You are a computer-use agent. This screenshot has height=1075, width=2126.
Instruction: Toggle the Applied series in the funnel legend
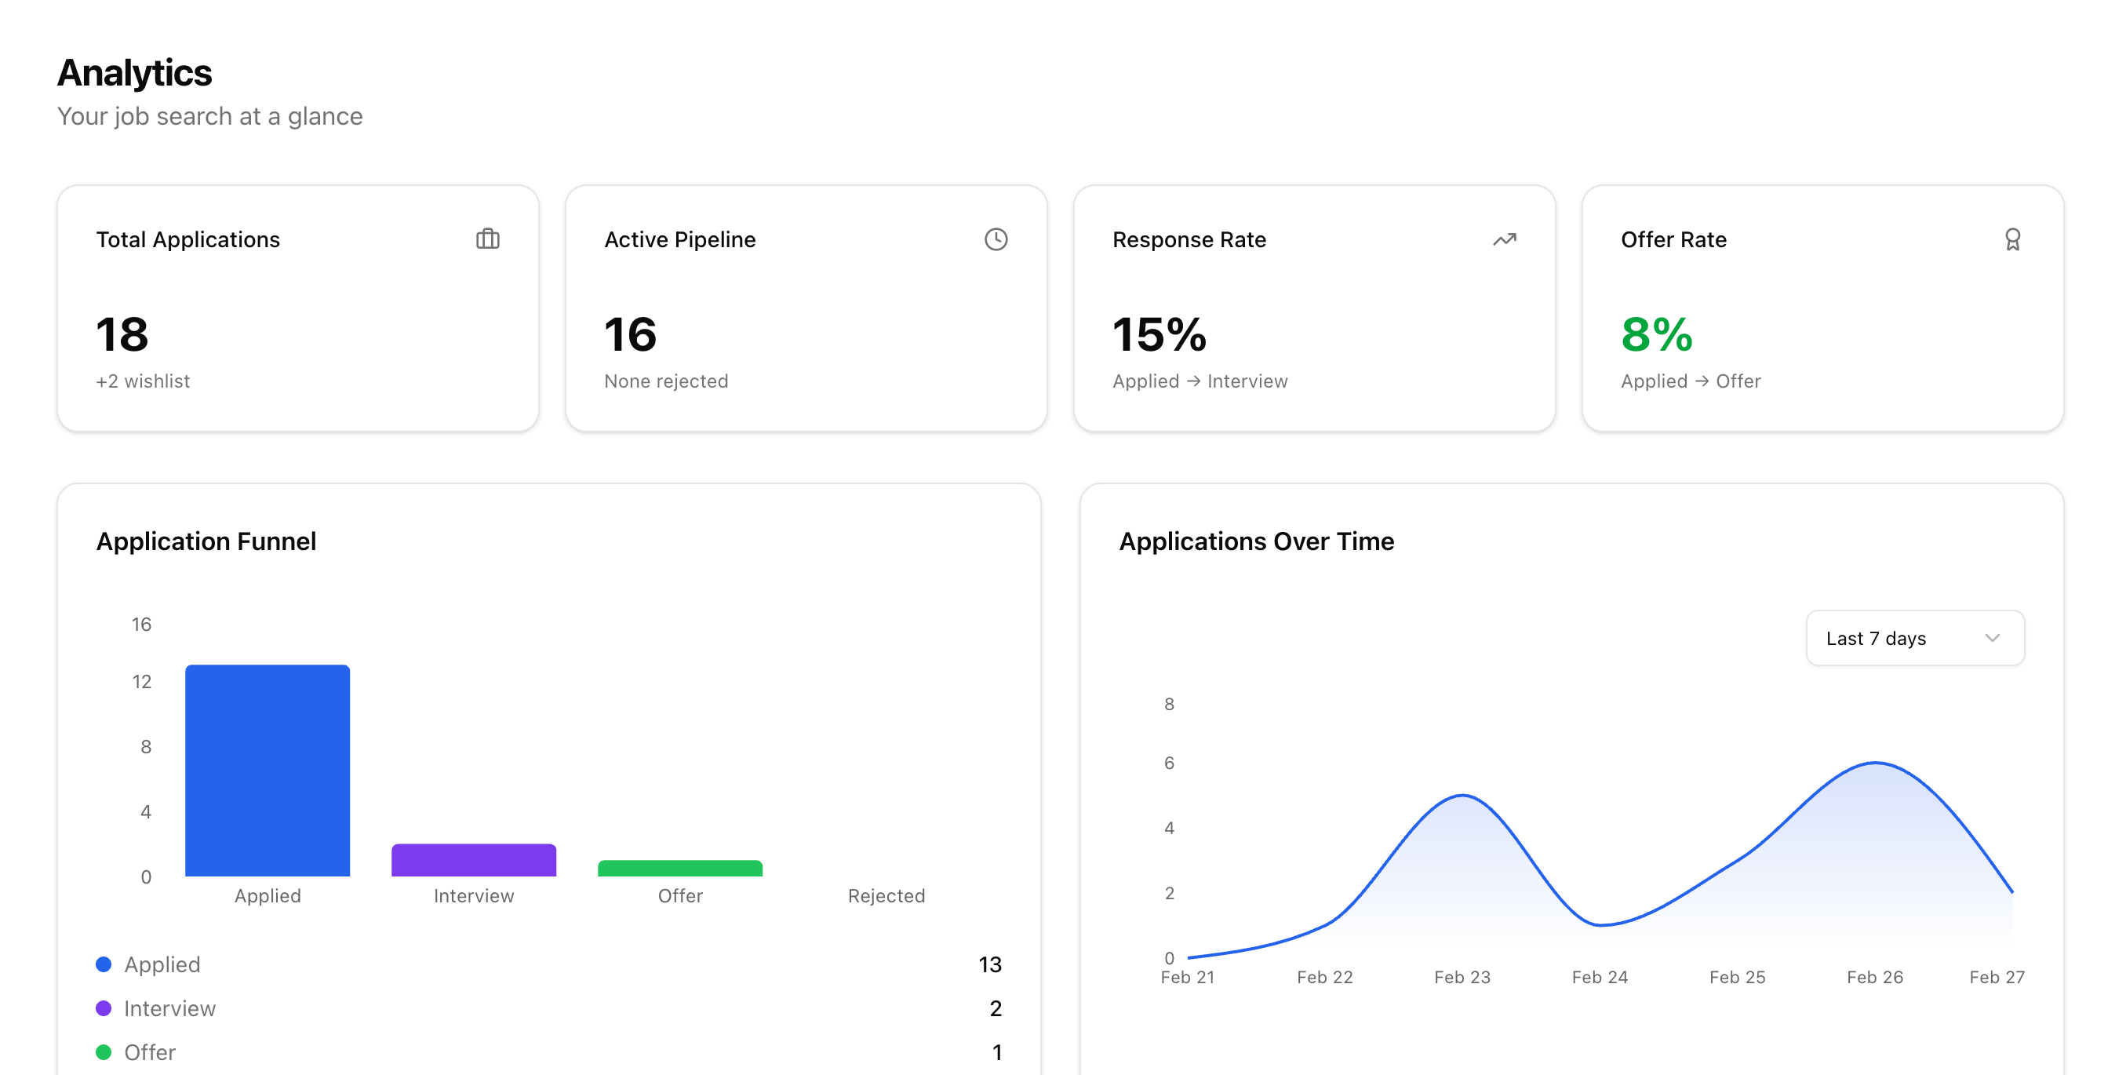pyautogui.click(x=162, y=964)
